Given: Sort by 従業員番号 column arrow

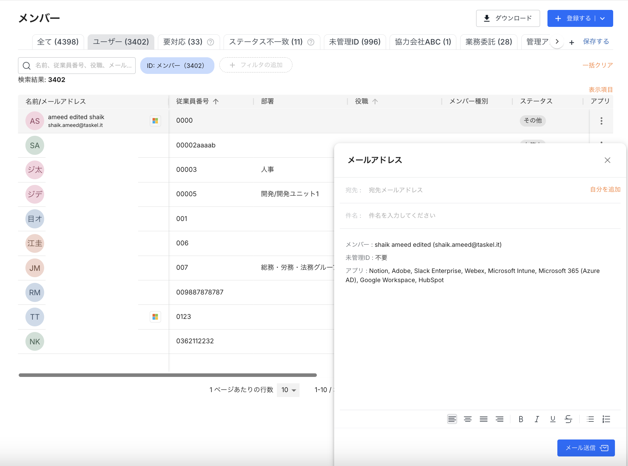Looking at the screenshot, I should coord(216,101).
